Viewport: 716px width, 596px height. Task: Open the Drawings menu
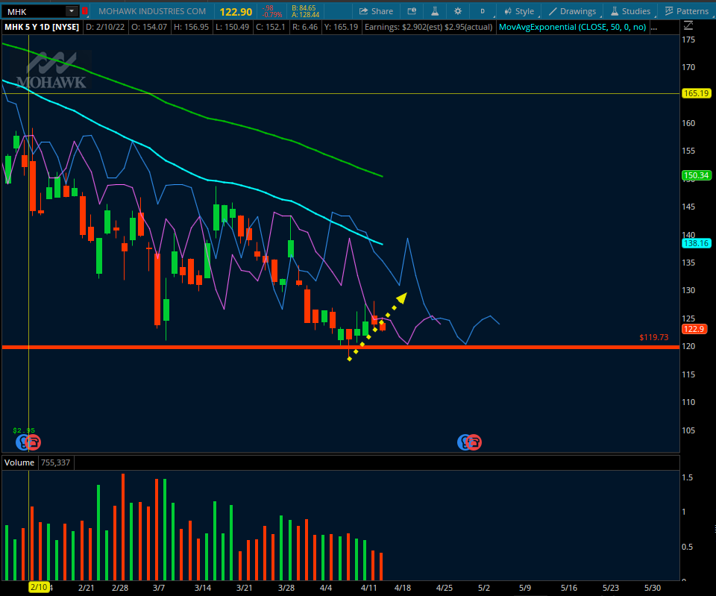point(573,11)
